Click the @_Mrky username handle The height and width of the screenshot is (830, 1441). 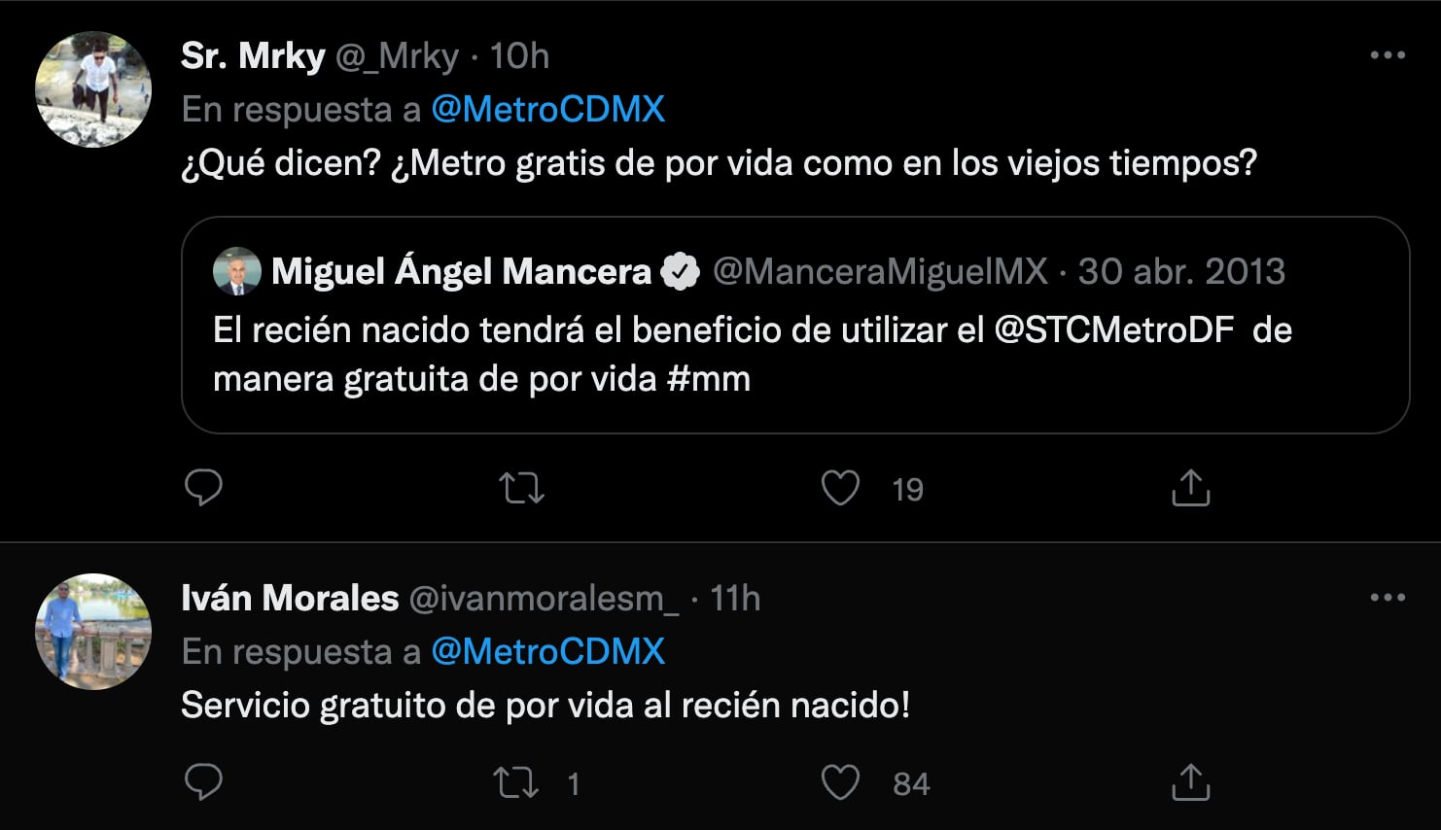coord(395,55)
